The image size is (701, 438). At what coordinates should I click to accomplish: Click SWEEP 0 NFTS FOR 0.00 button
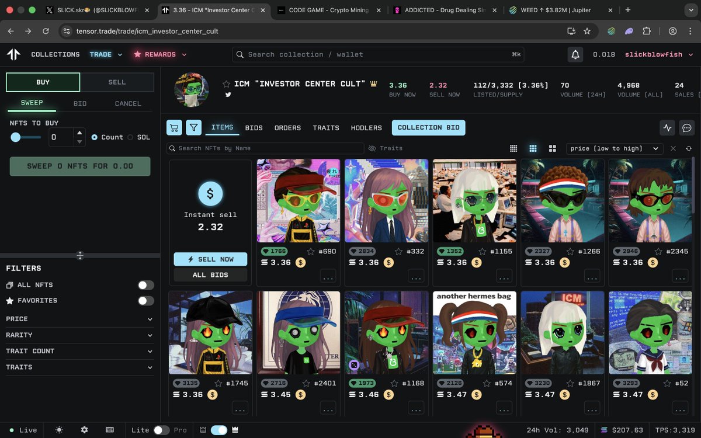click(80, 166)
